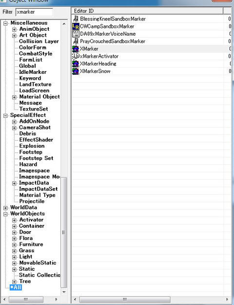Select the Explosion category
Image resolution: width=234 pixels, height=305 pixels.
32,146
